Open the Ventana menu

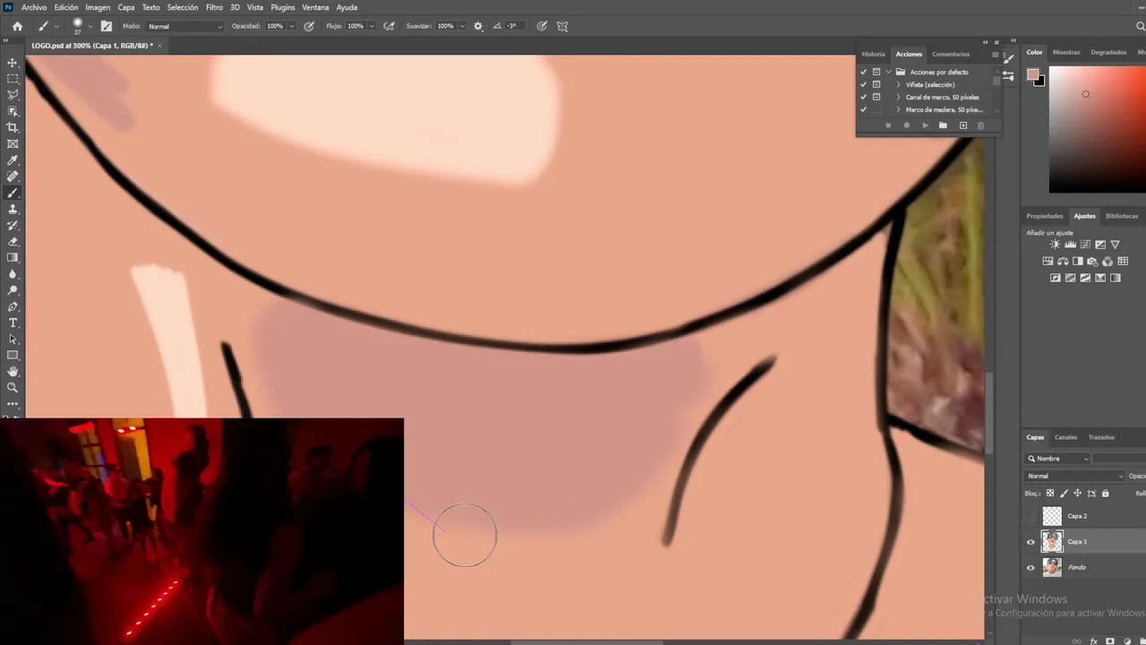click(x=315, y=7)
